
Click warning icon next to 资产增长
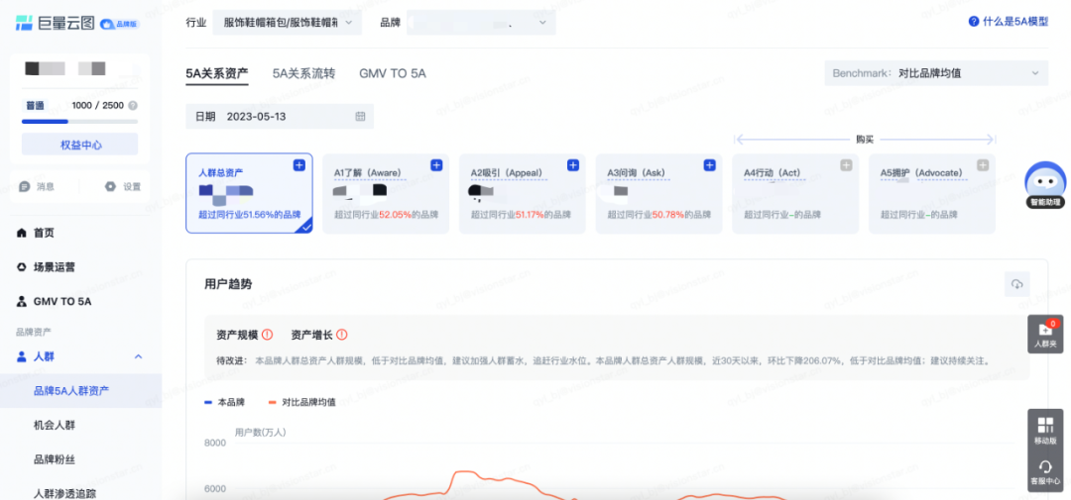pos(342,335)
